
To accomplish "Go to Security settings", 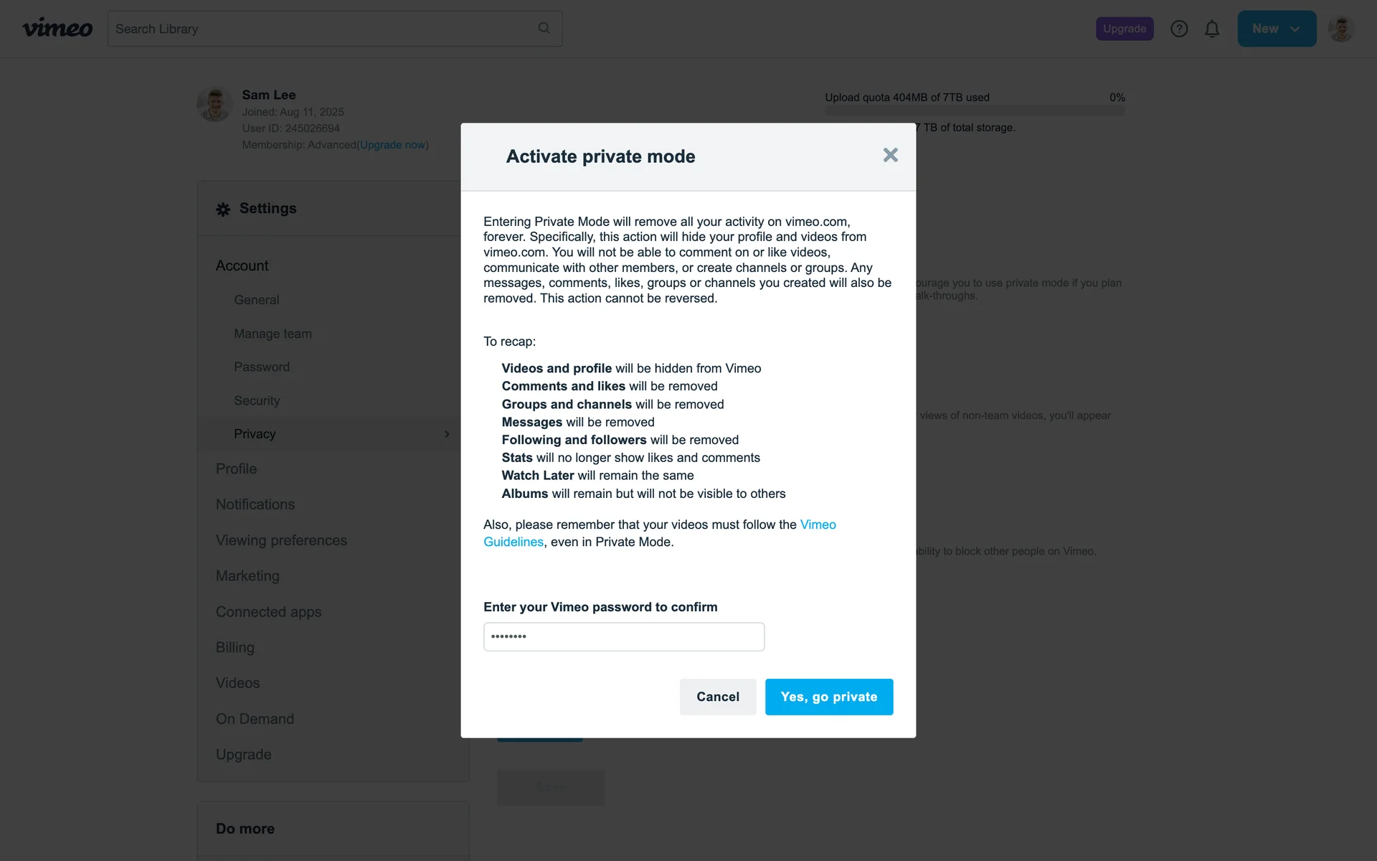I will tap(257, 400).
